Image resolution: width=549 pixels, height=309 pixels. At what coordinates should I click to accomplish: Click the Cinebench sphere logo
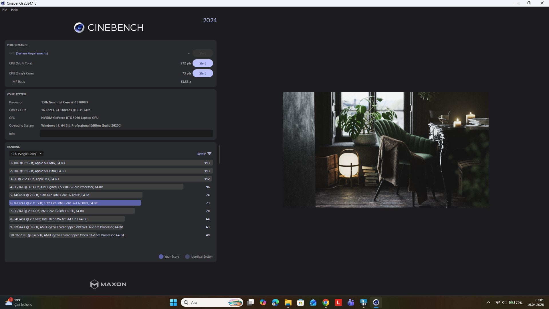pyautogui.click(x=79, y=27)
